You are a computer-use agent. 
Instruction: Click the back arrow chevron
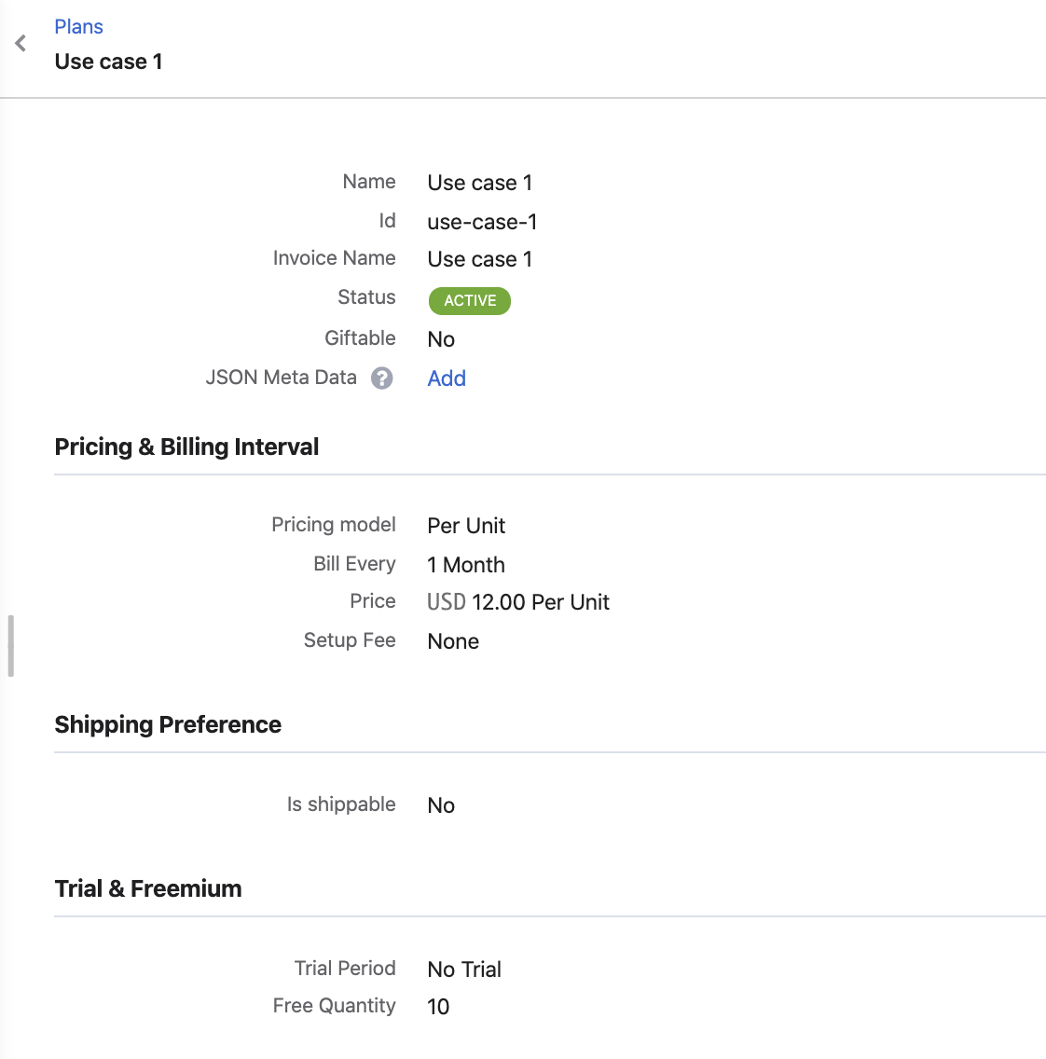click(x=21, y=44)
